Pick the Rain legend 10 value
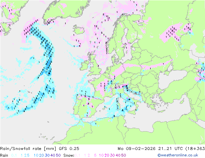205x158 pixels. pyautogui.click(x=36, y=155)
